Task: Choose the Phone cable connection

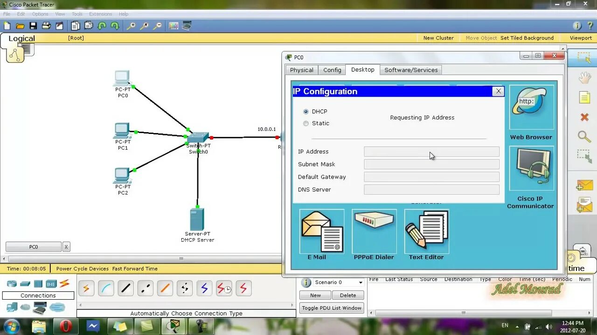Action: (x=184, y=288)
